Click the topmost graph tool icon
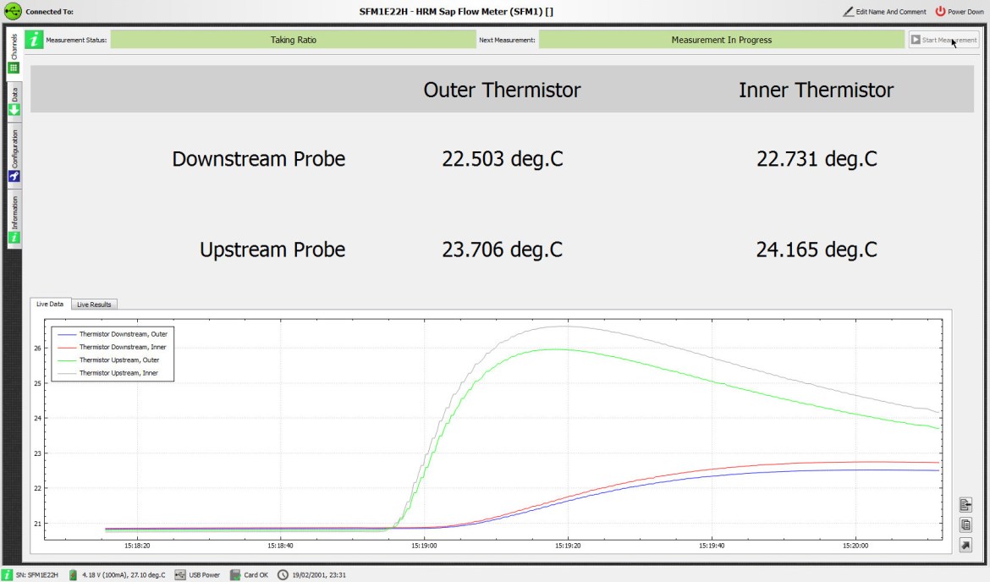 (x=965, y=505)
